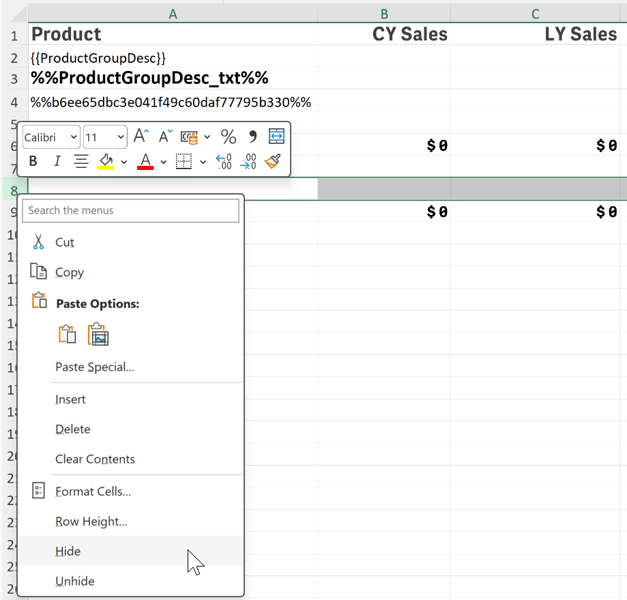Expand the borders dropdown arrow
Viewport: 627px width, 600px height.
point(203,162)
